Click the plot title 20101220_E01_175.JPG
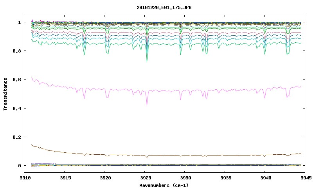313x188 pixels. pyautogui.click(x=164, y=7)
